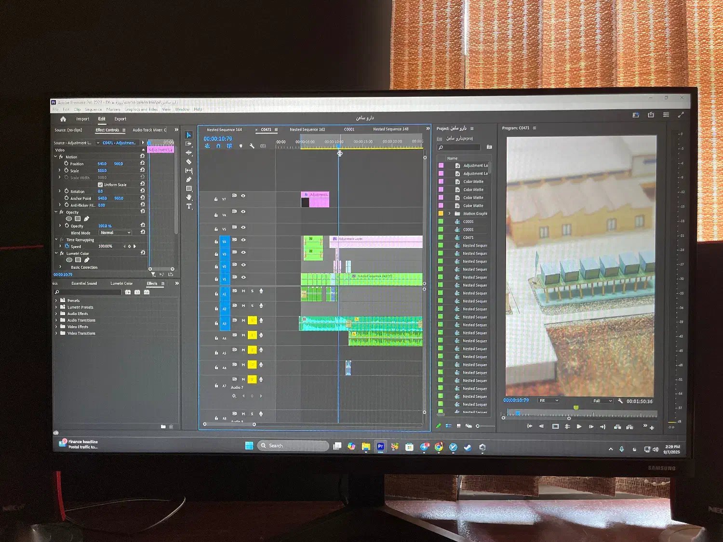Choose the Hand tool
723x542 pixels.
tap(188, 198)
